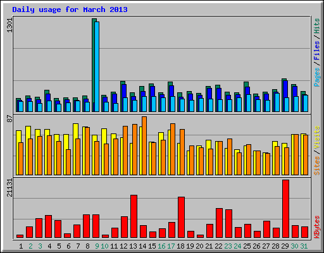Click day 21 on the x-axis

[209, 246]
